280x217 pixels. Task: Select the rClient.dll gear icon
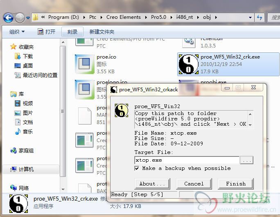(x=189, y=43)
